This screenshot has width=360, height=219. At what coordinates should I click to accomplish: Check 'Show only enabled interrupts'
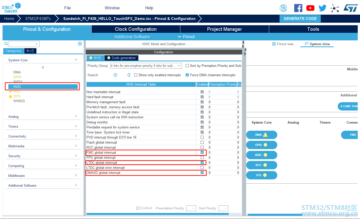click(x=136, y=75)
